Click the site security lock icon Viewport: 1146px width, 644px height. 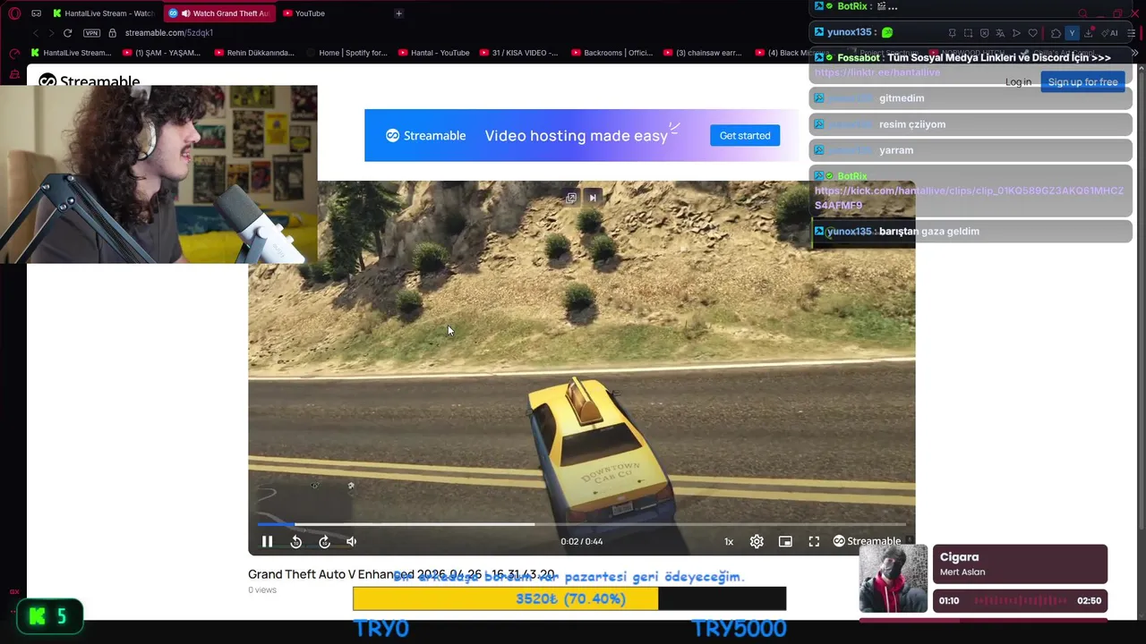coord(112,33)
